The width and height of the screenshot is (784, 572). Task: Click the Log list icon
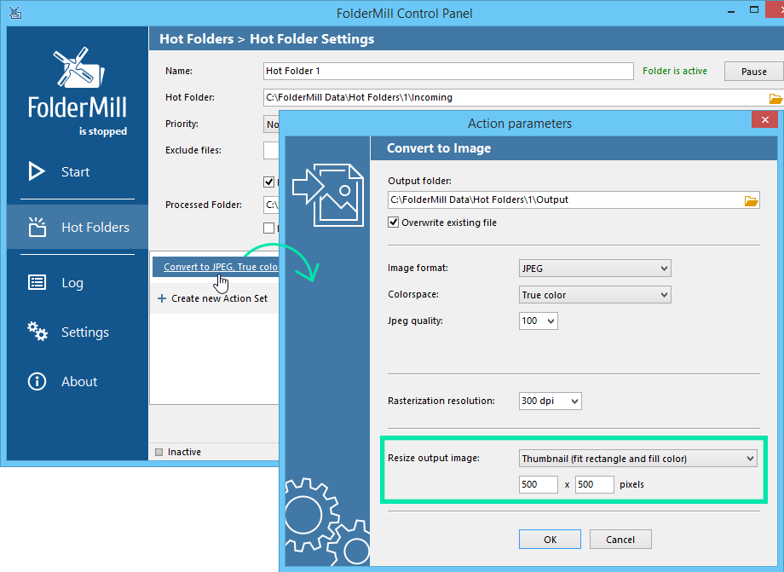pyautogui.click(x=37, y=282)
